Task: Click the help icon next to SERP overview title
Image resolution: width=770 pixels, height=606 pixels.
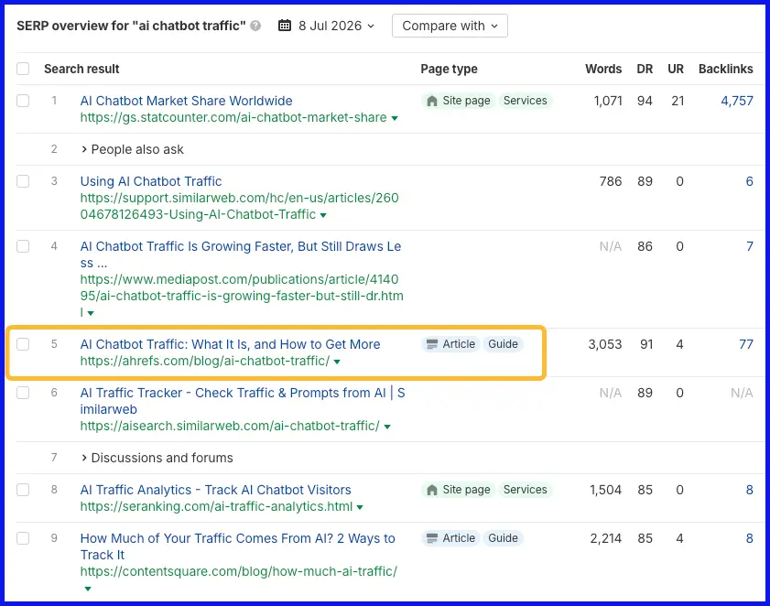Action: pyautogui.click(x=255, y=26)
